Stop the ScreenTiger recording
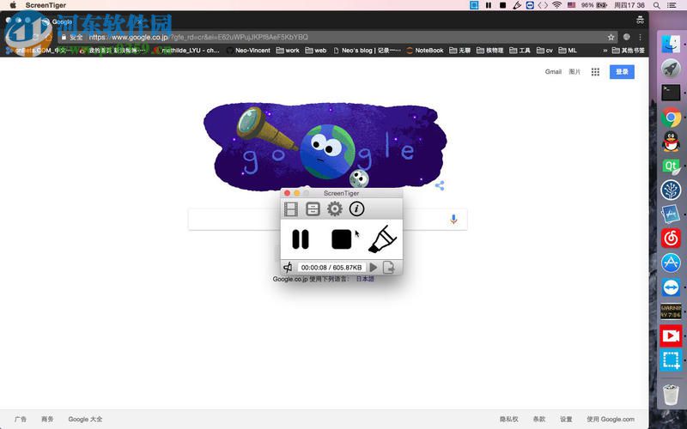This screenshot has height=429, width=687. tap(341, 239)
